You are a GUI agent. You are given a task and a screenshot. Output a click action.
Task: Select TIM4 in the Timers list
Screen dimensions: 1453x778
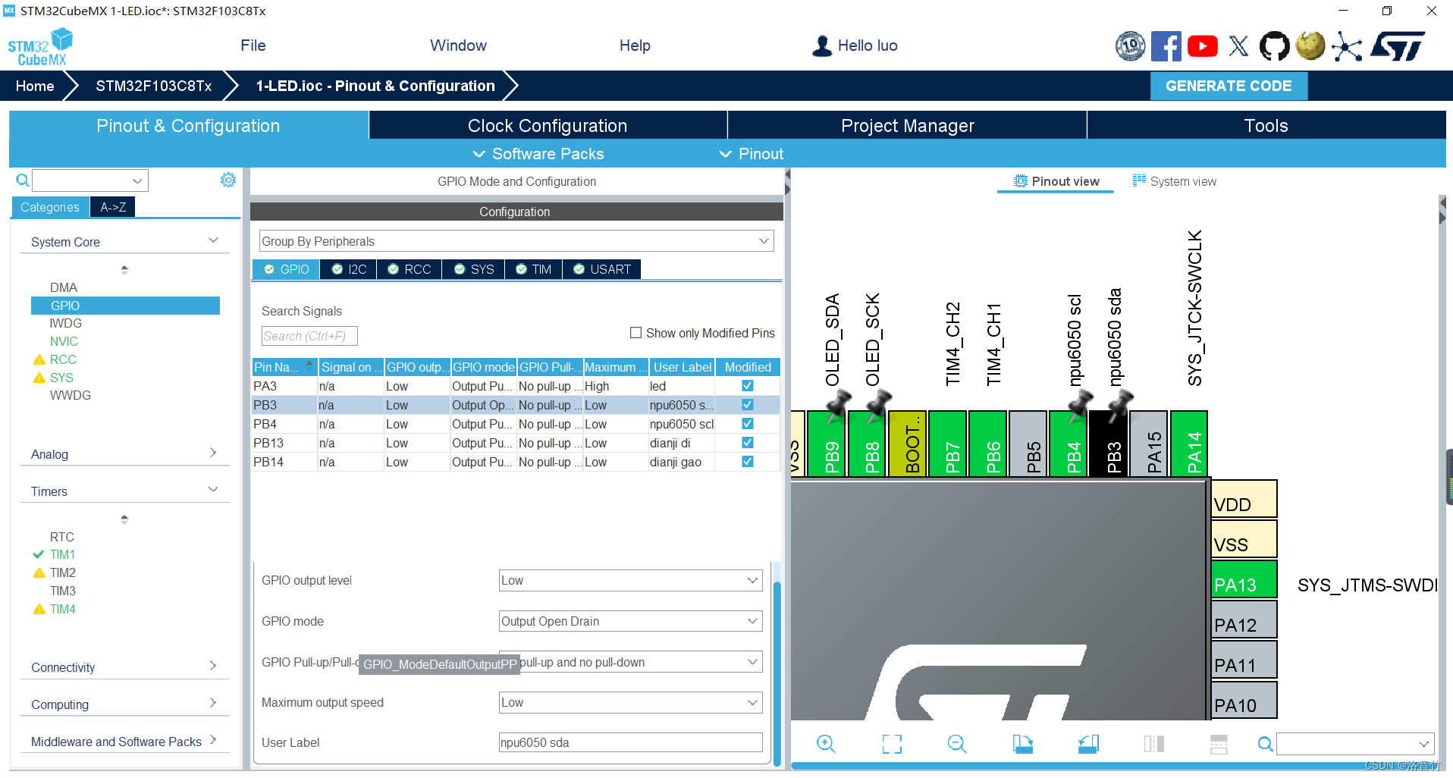pos(63,609)
